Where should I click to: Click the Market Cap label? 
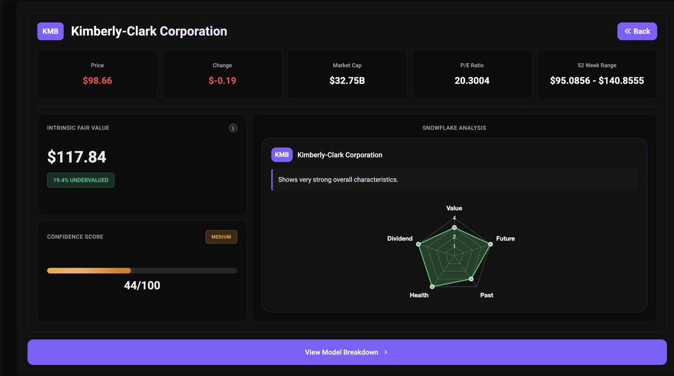click(347, 65)
